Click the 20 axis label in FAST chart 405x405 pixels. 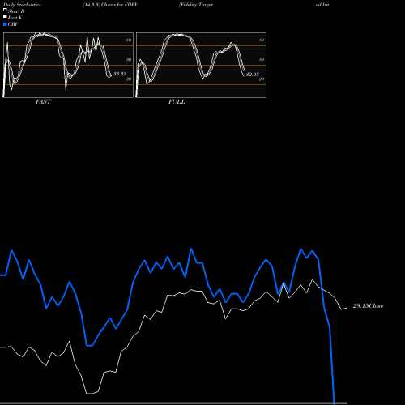[x=129, y=79]
